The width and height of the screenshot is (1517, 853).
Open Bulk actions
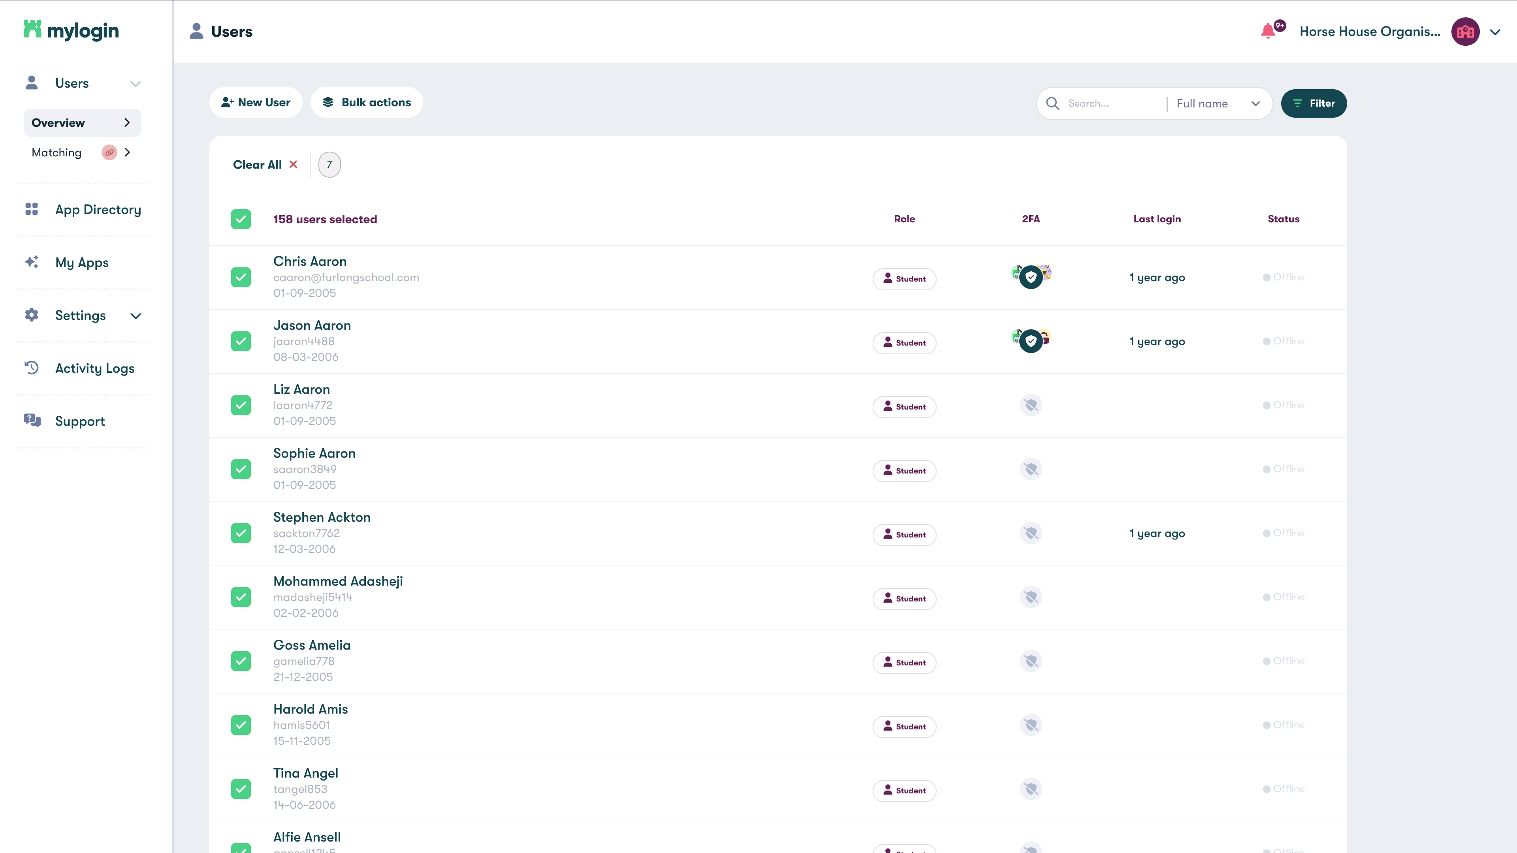coord(366,102)
